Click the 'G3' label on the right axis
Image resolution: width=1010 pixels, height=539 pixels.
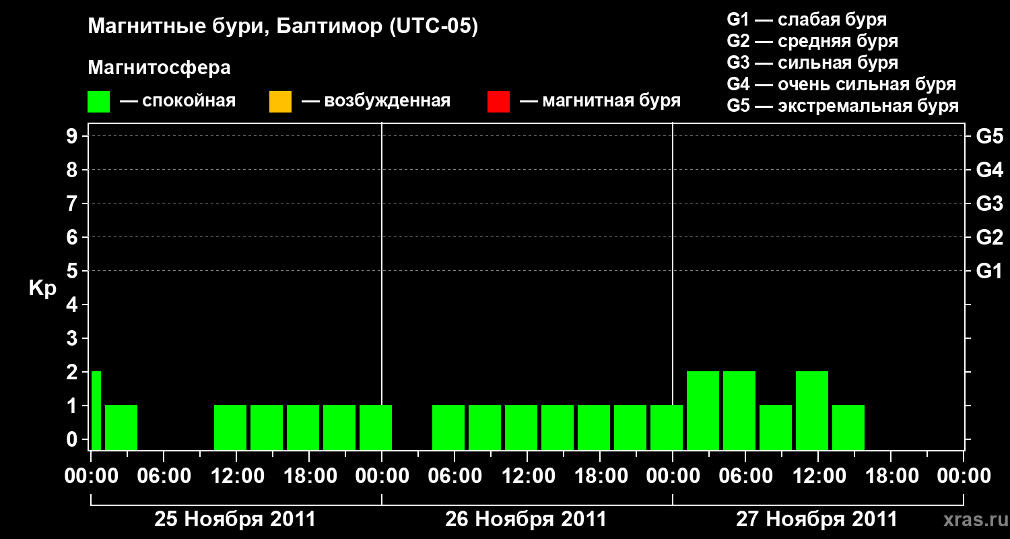point(990,203)
